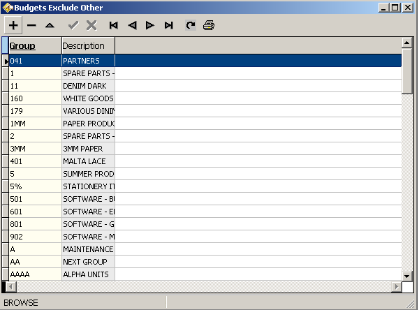Click the X icon to cancel edits
The height and width of the screenshot is (310, 419).
click(x=91, y=25)
